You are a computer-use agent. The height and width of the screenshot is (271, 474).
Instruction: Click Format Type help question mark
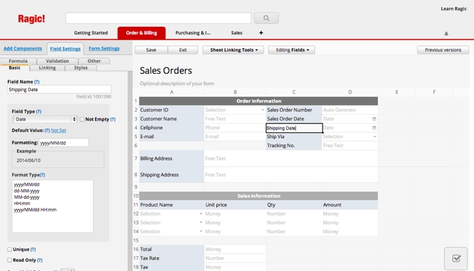42,175
